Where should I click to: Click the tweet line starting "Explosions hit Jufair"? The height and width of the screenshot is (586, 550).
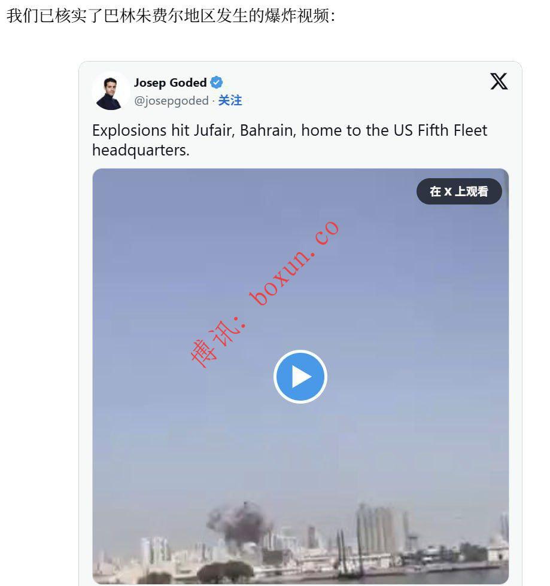coord(290,130)
